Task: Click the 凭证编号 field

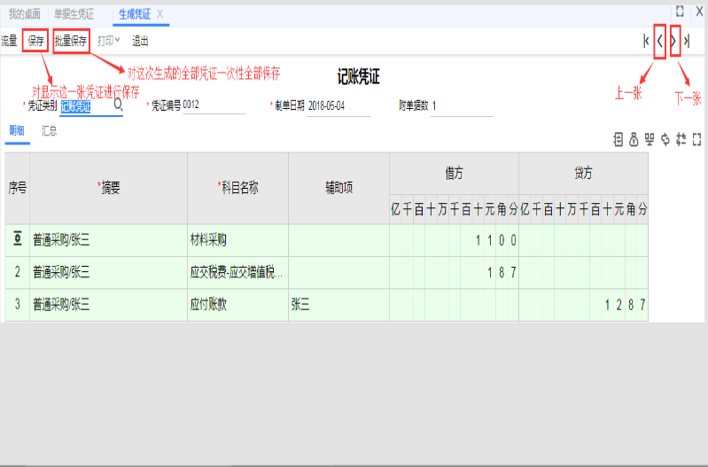Action: [213, 105]
